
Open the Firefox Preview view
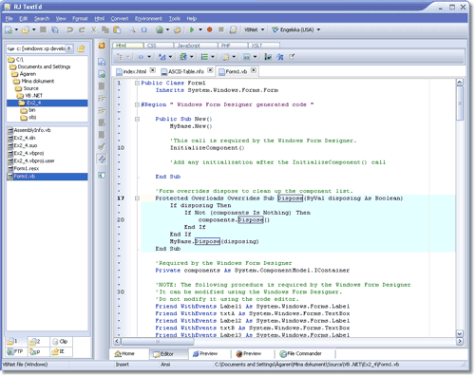tap(249, 353)
